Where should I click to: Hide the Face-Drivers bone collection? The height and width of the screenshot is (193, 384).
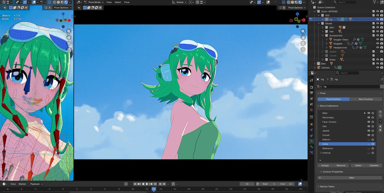coord(369,122)
